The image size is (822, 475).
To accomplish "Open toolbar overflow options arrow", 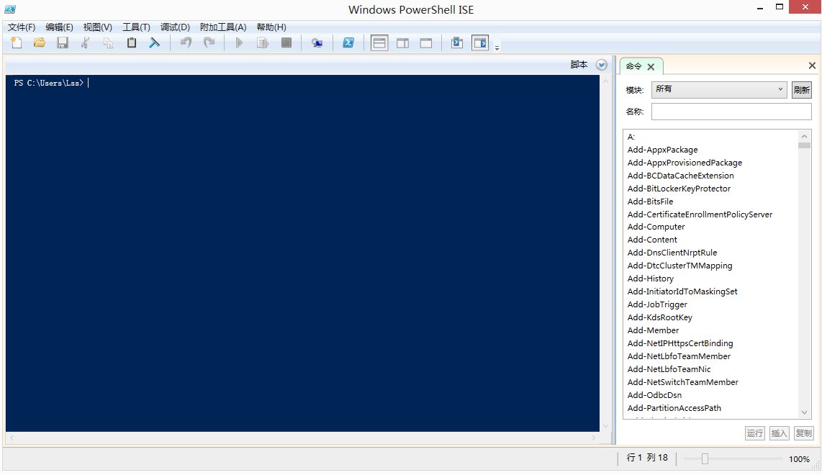I will (x=497, y=47).
